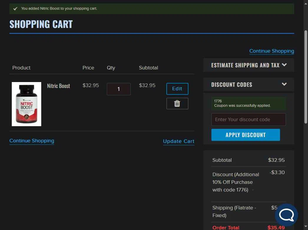Click the Edit button for Nitric Boost
308x230 pixels.
click(x=177, y=89)
